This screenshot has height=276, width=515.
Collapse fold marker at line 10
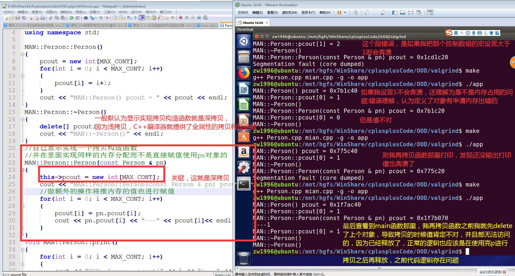(x=23, y=76)
